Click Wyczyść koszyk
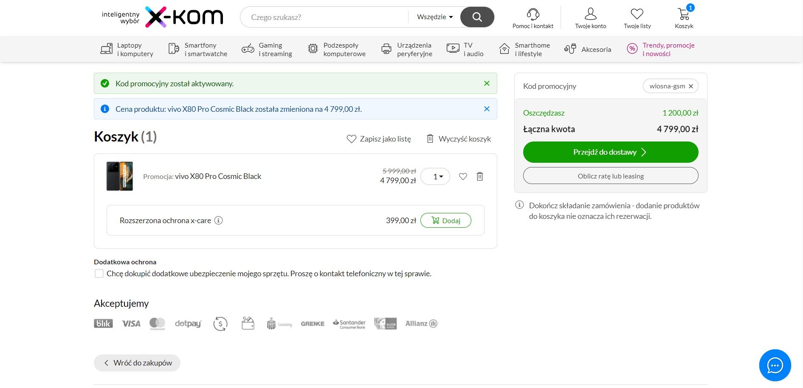The image size is (803, 388). (459, 139)
